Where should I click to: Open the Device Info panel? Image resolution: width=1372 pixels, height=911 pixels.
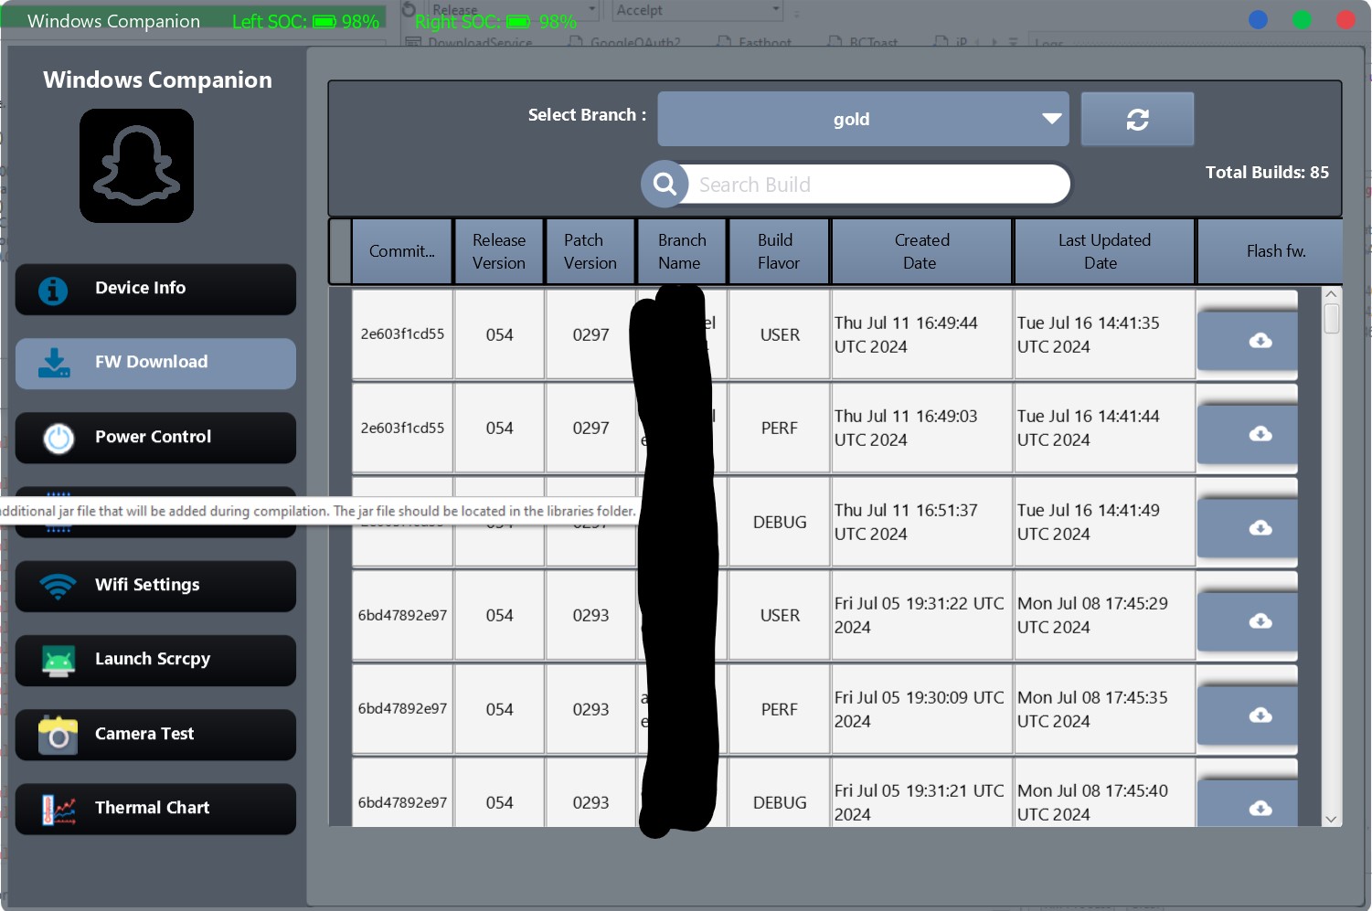155,289
